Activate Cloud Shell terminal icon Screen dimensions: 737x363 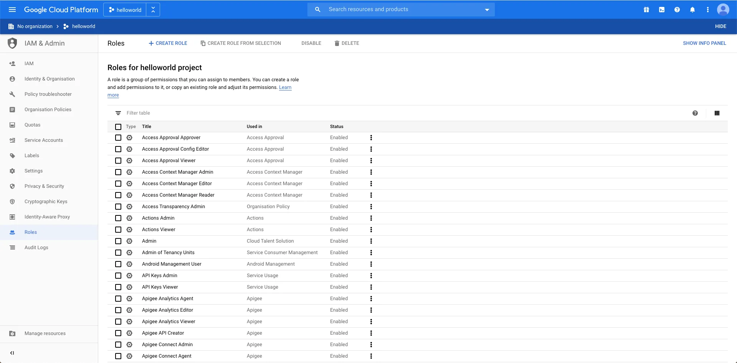pyautogui.click(x=662, y=10)
